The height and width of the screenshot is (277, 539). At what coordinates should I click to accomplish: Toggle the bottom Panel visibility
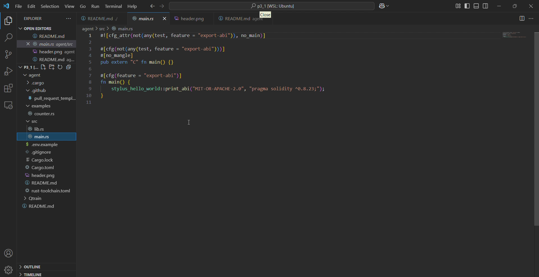(x=476, y=6)
